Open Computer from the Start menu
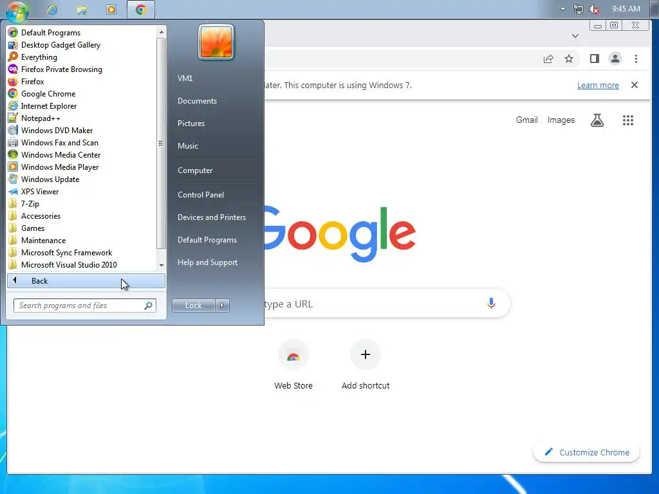 195,170
